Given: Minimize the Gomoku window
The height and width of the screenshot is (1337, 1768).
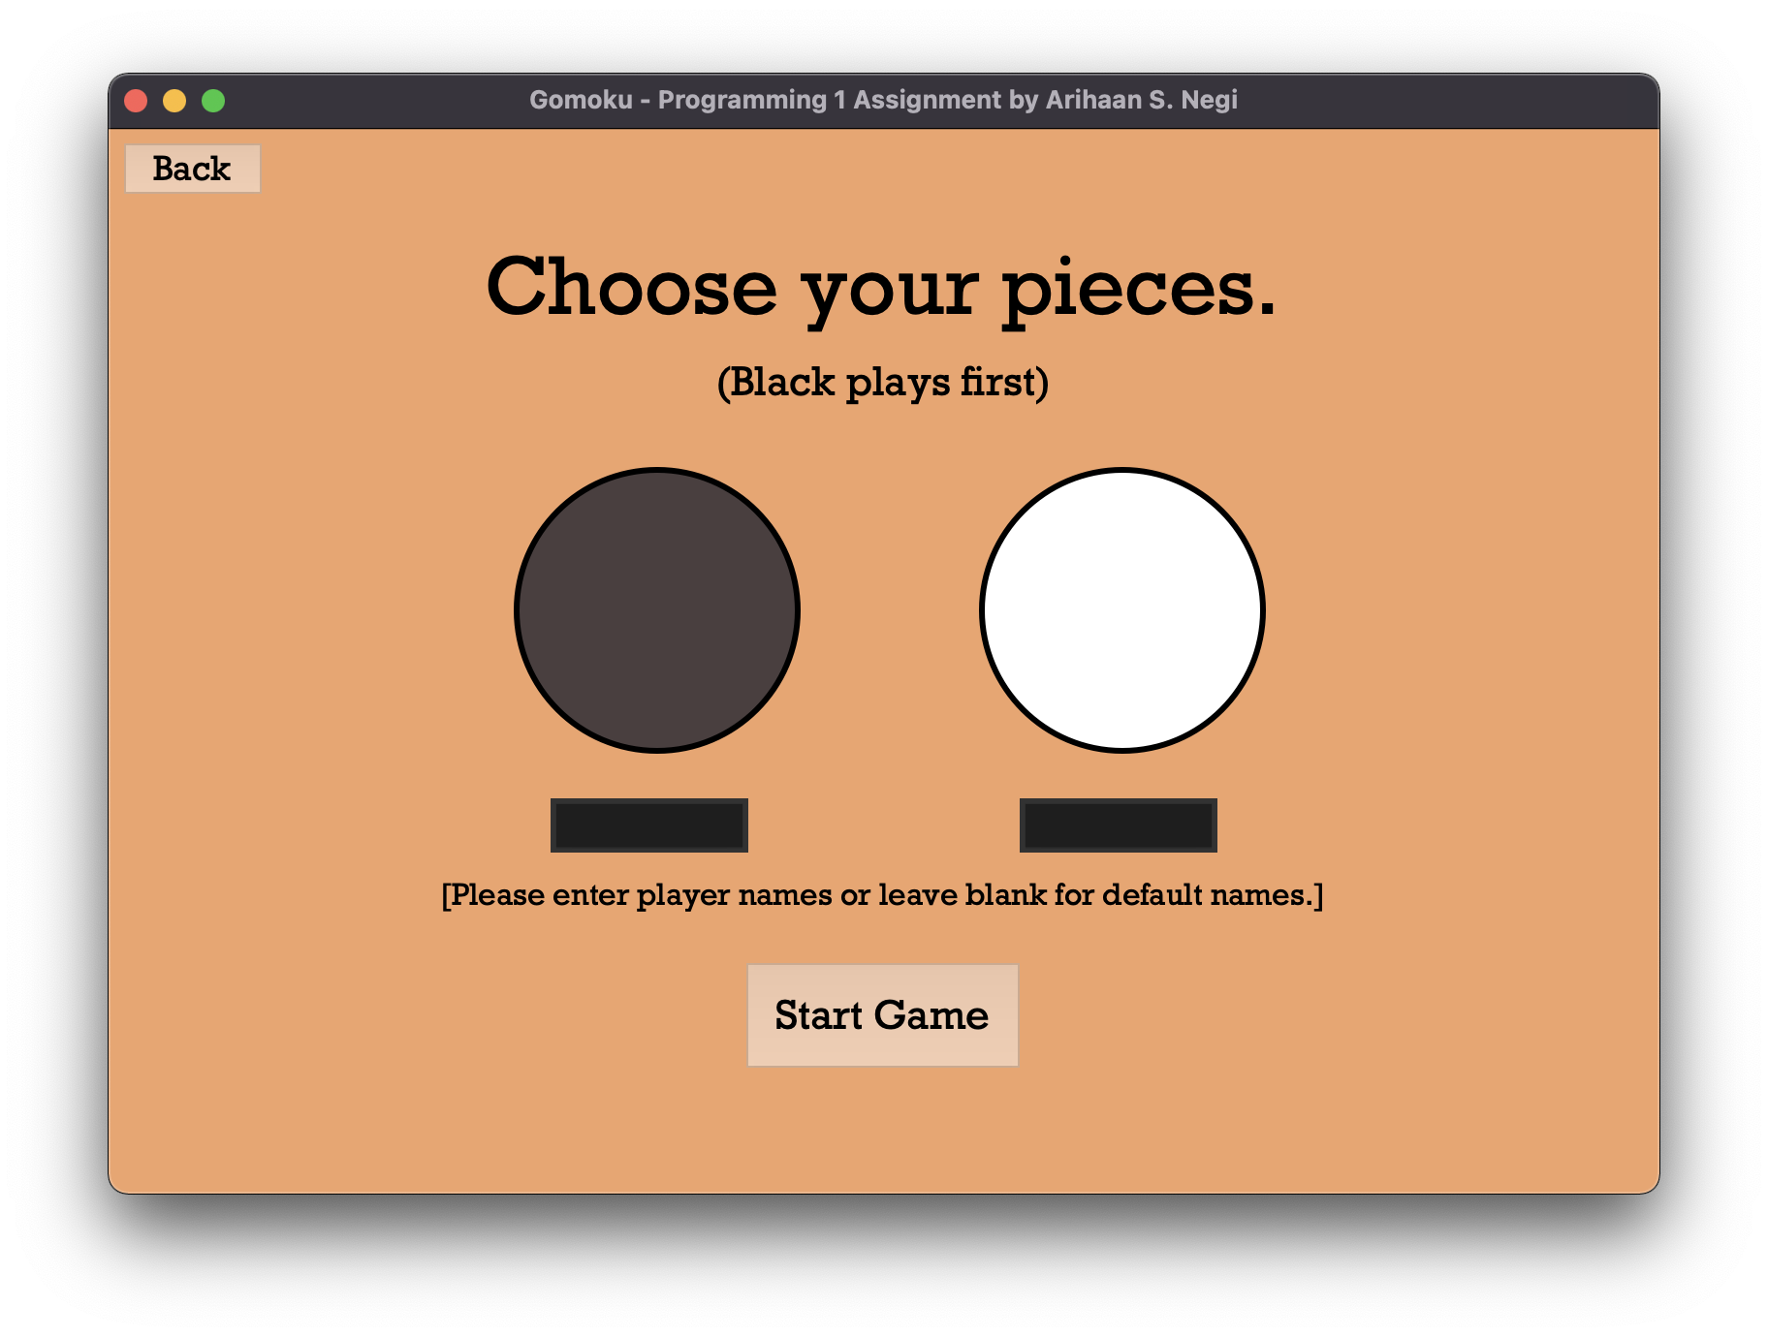Looking at the screenshot, I should coord(174,101).
